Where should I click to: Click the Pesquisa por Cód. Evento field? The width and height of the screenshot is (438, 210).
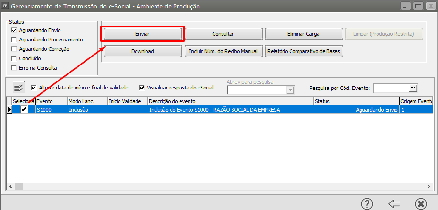point(391,88)
